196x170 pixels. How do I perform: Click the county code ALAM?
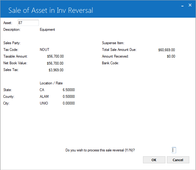point(44,97)
